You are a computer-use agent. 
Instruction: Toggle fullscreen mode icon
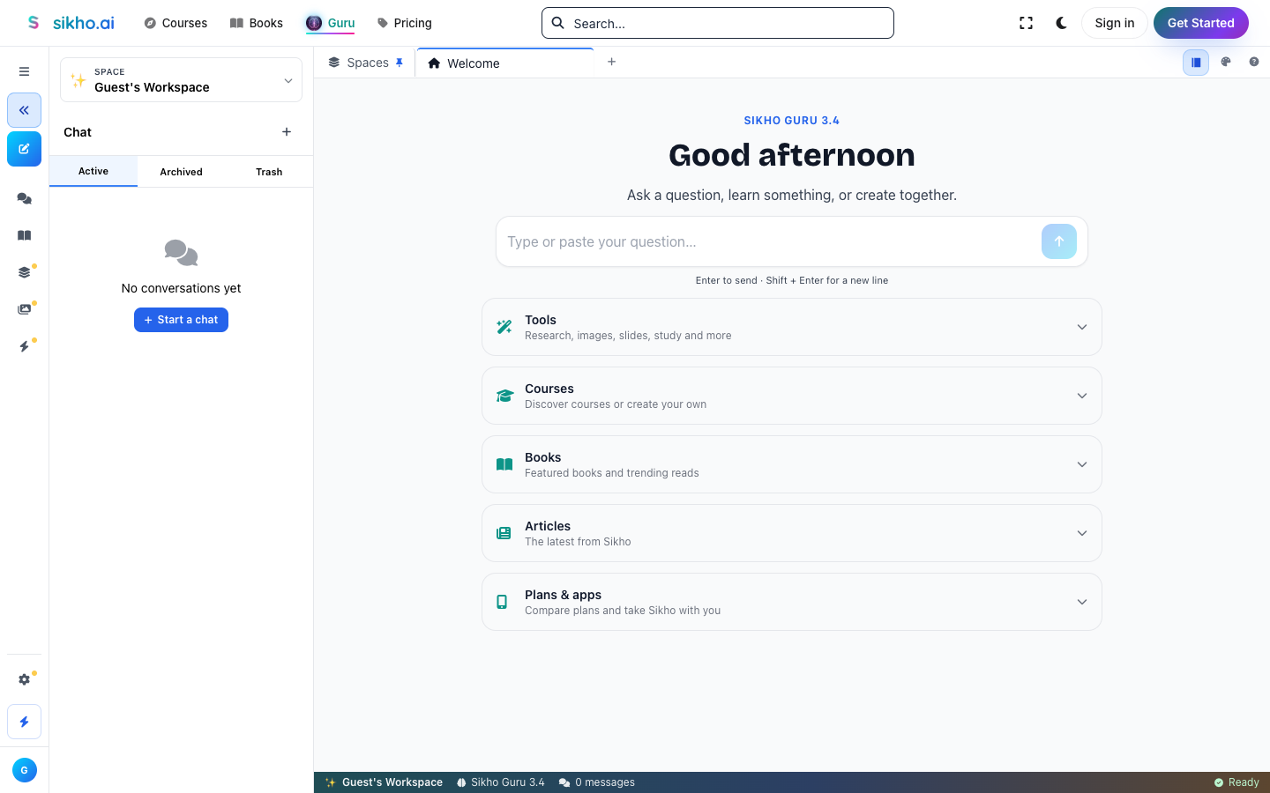tap(1026, 23)
